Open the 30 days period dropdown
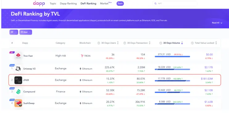229x113 pixels. click(x=26, y=32)
